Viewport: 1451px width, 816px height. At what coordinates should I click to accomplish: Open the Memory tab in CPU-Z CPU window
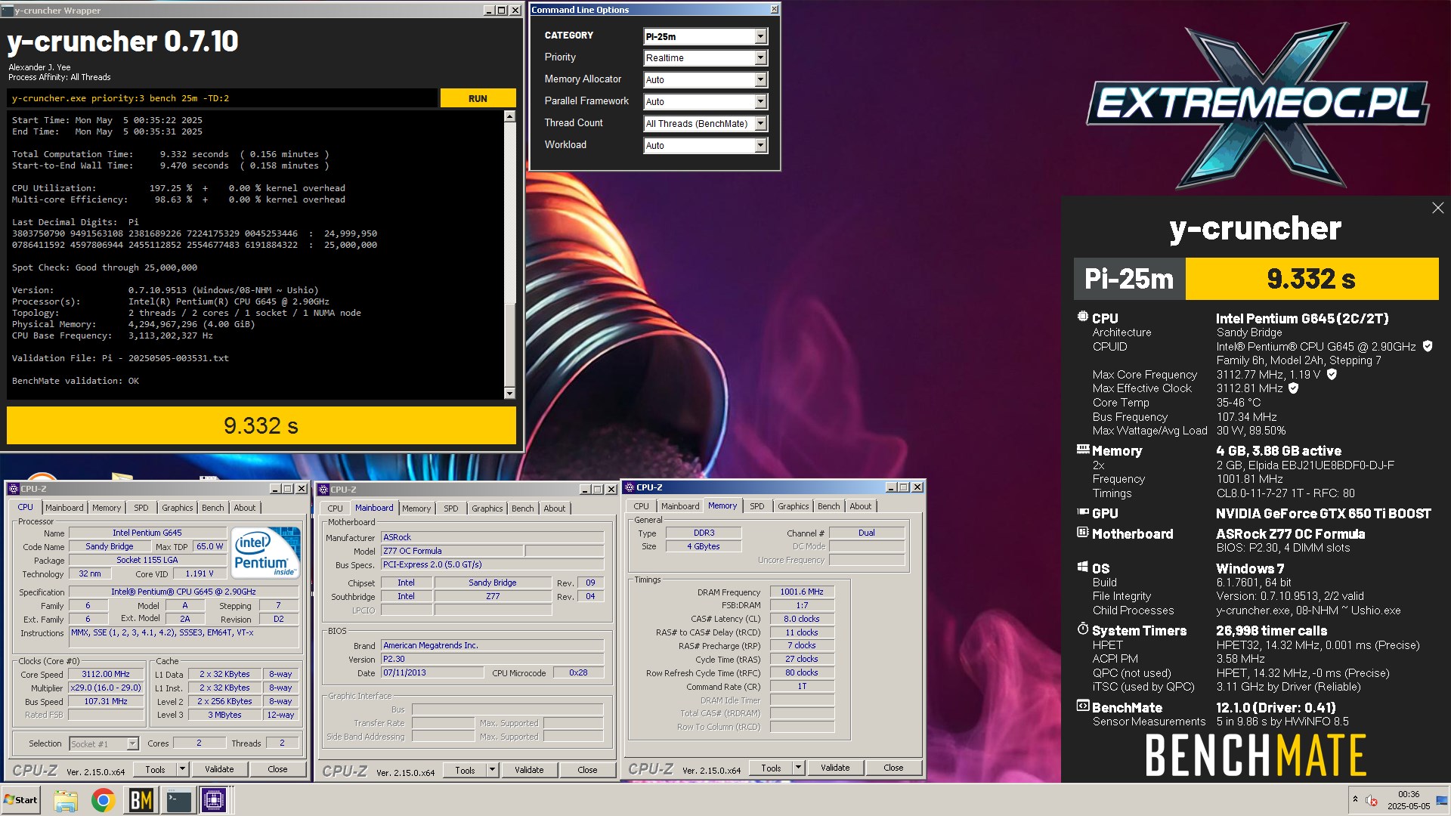pyautogui.click(x=107, y=508)
